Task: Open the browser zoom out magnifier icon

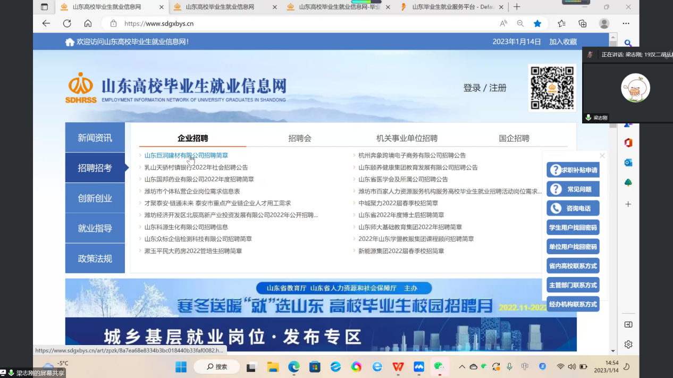Action: pos(520,23)
